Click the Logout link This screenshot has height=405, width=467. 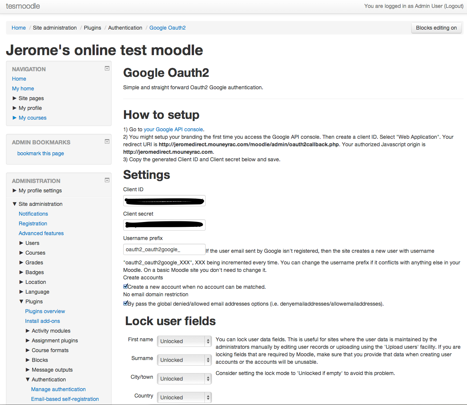point(454,6)
